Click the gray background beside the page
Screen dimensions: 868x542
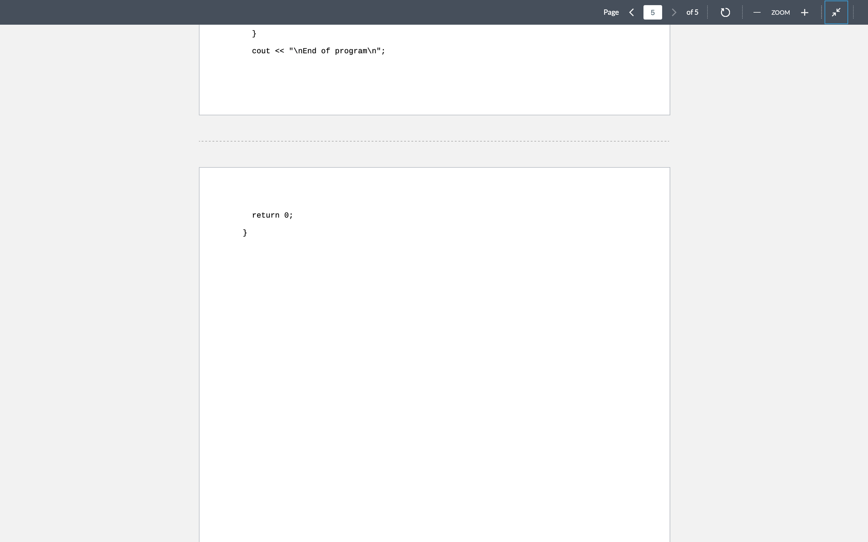[x=100, y=251]
